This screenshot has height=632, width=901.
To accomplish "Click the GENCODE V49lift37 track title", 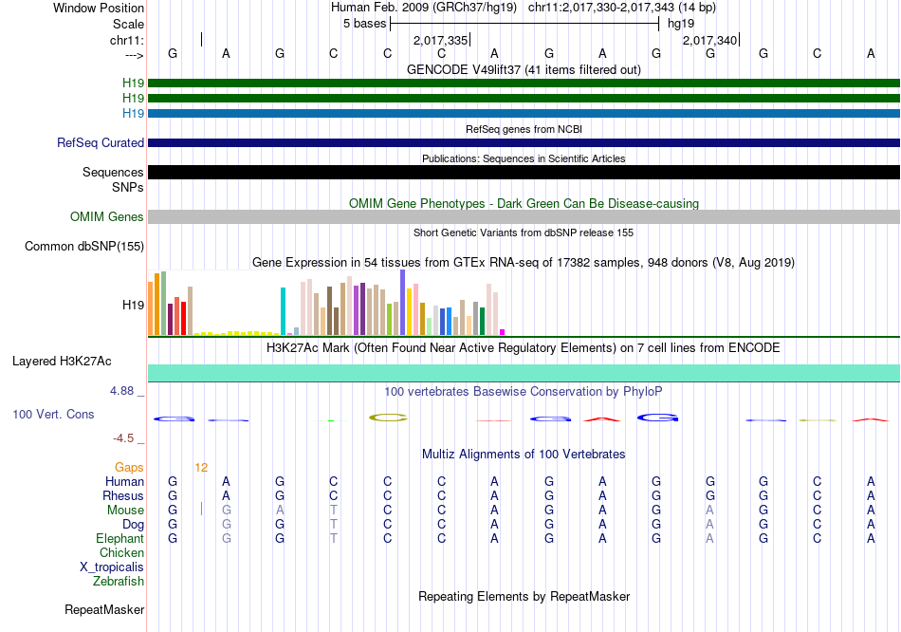I will (524, 69).
